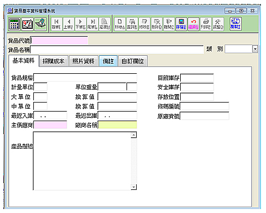This screenshot has width=266, height=213.
Task: Click the modify (修改) icon
Action: [145, 24]
